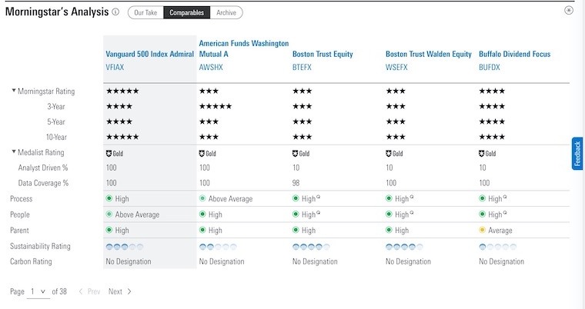The height and width of the screenshot is (309, 585).
Task: Collapse the Morningstar Rating row group
Action: [x=14, y=91]
